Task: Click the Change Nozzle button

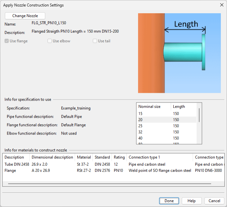Action: (x=25, y=16)
